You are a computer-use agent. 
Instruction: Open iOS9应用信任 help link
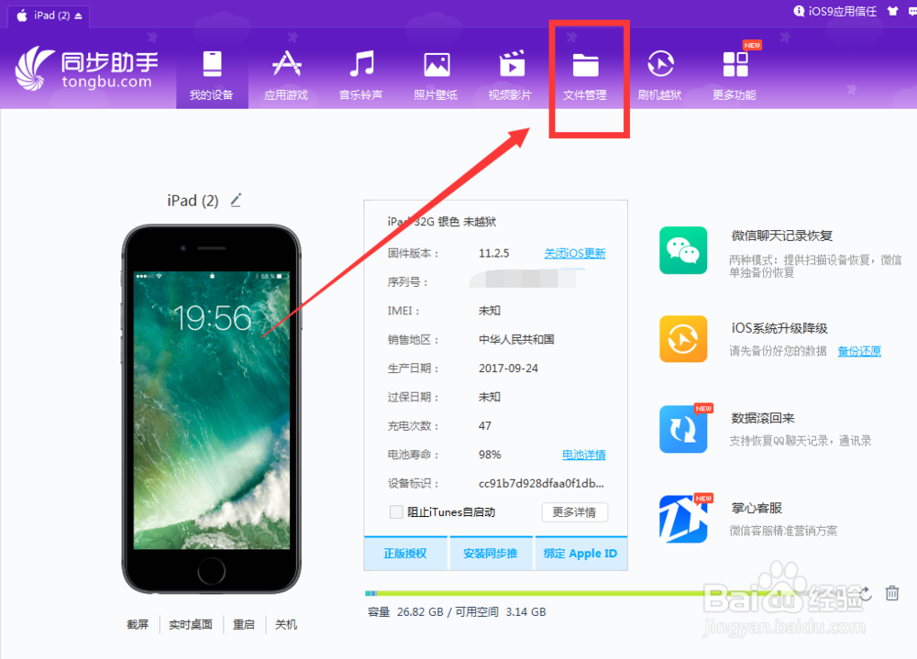(835, 11)
